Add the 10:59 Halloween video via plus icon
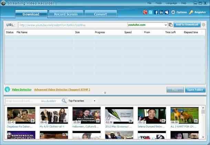The width and height of the screenshot is (210, 145). coord(98,121)
